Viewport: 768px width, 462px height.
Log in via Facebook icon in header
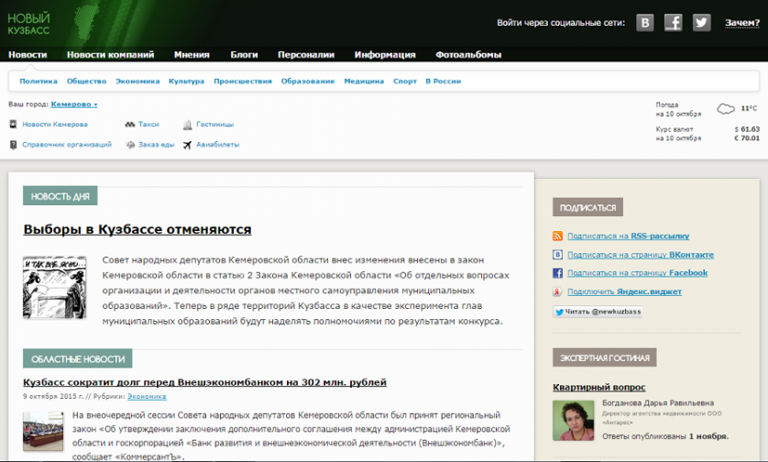673,23
